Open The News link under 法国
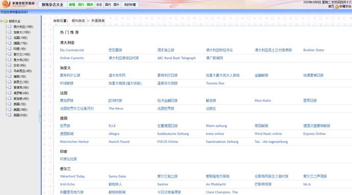The image size is (352, 195). pos(116,109)
